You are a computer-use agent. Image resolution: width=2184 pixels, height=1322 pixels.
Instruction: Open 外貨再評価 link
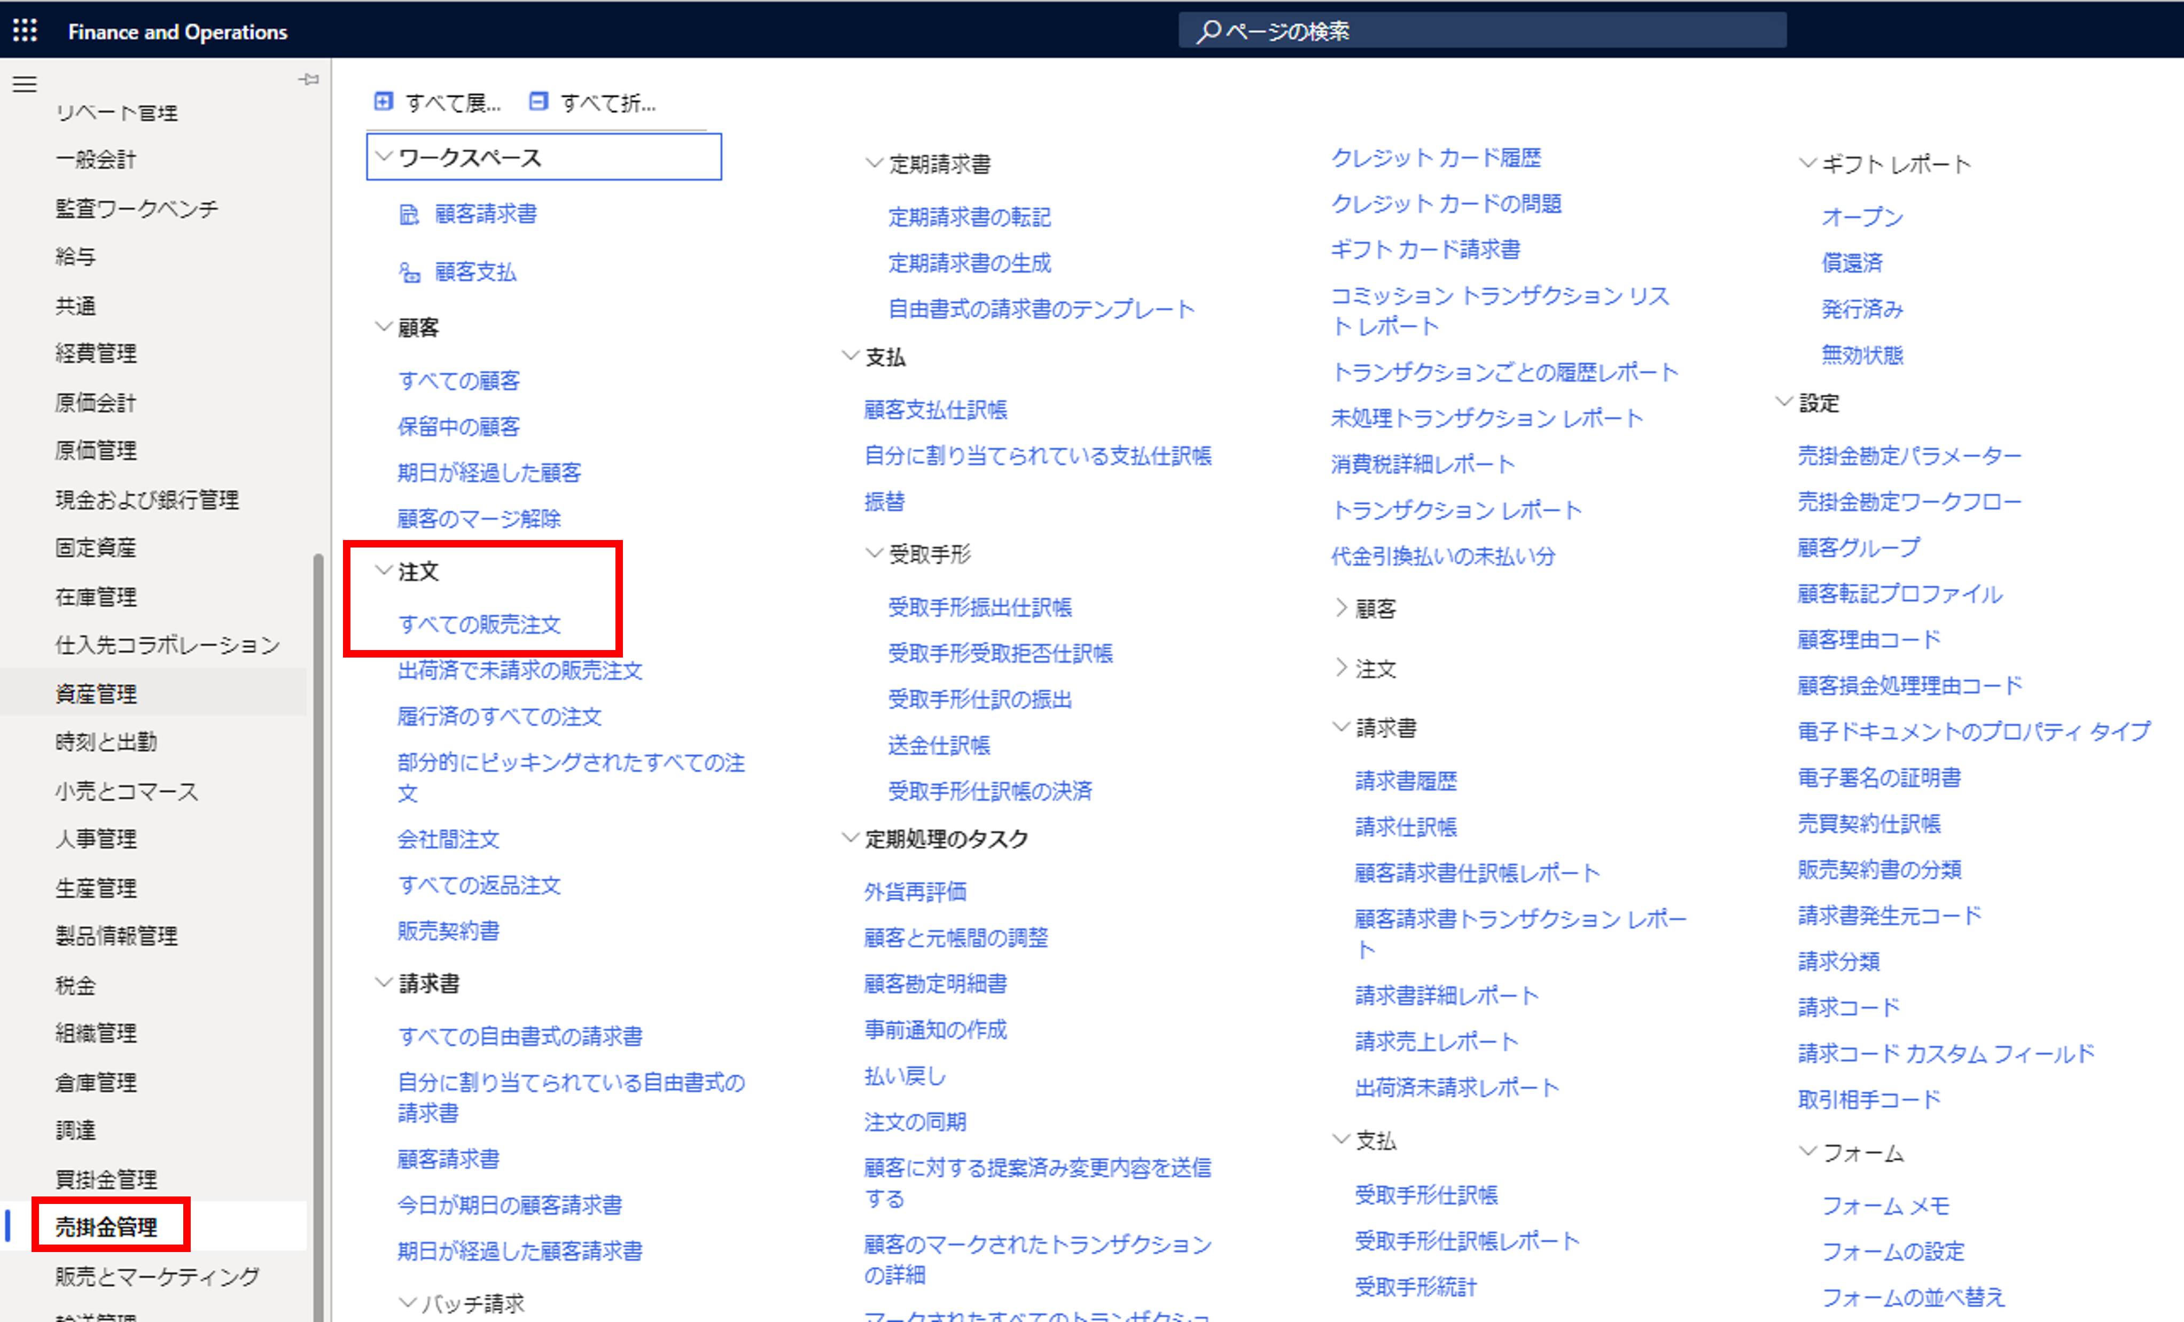pyautogui.click(x=916, y=891)
